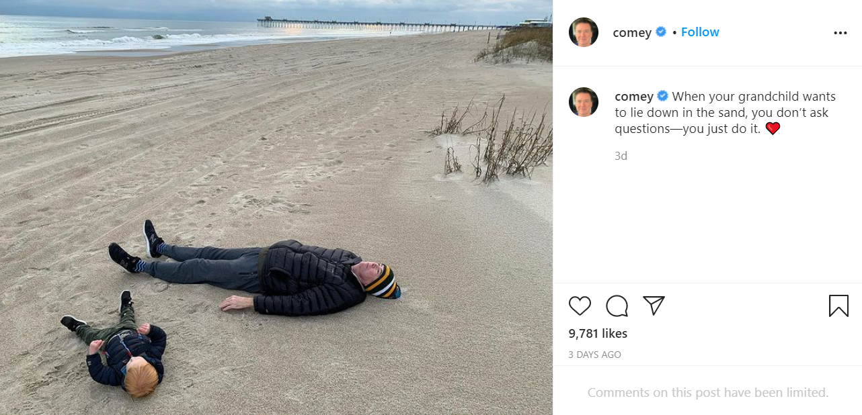Click the beach photo of the post

coord(276,207)
